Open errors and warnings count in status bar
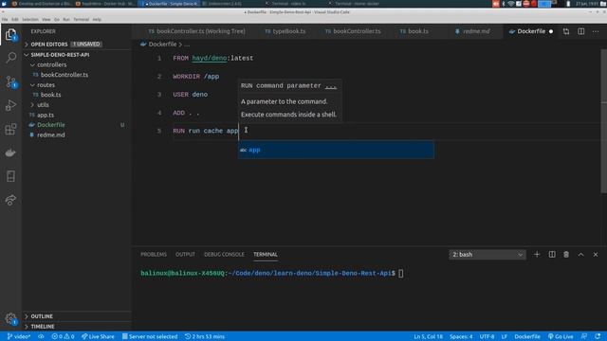 coord(63,336)
